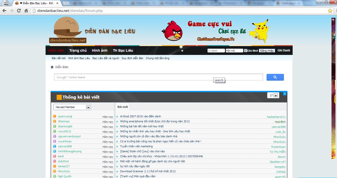Click rank 6 badge beside xuyenhoax

[55, 141]
